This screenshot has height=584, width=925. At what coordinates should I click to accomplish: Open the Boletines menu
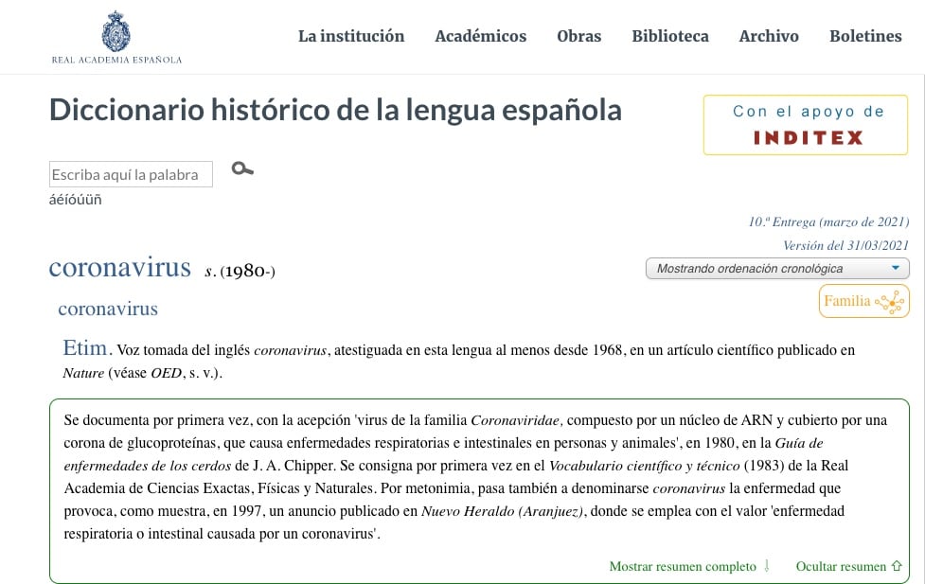tap(865, 36)
